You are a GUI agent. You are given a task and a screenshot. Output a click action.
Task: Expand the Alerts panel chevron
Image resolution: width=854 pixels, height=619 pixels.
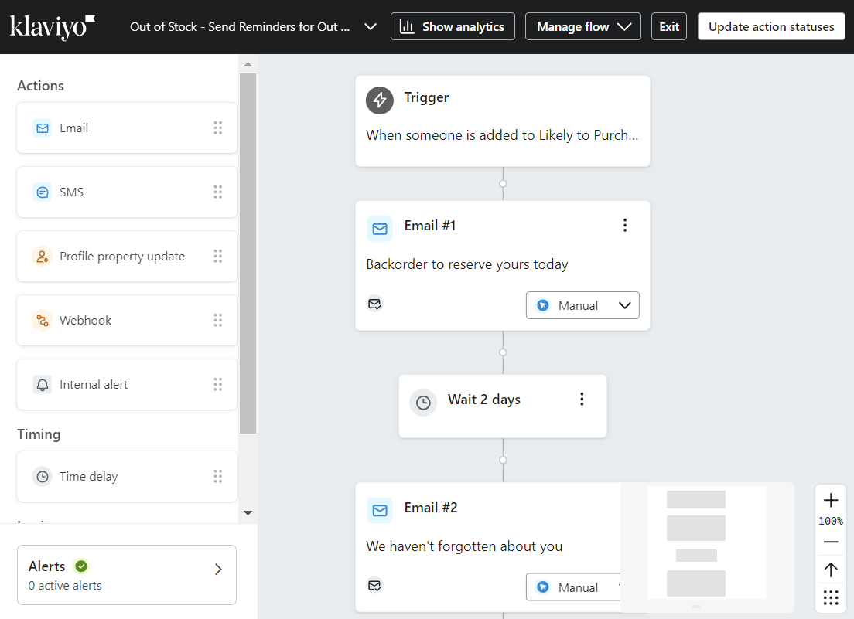tap(218, 570)
